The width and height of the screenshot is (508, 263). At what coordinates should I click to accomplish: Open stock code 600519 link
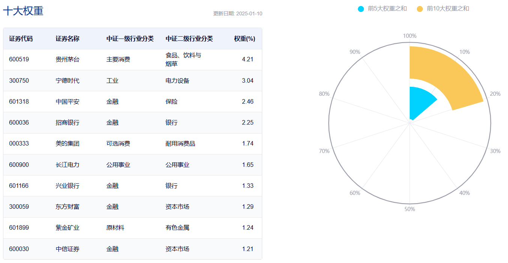point(20,59)
